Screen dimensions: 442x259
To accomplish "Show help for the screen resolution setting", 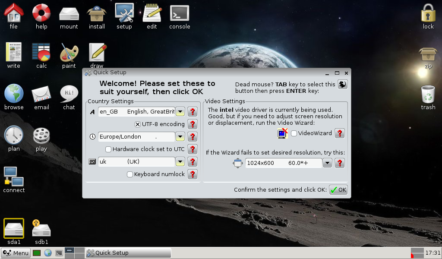I will coord(340,163).
